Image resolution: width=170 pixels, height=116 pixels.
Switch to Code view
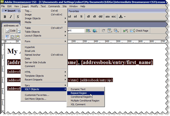(x=11, y=31)
